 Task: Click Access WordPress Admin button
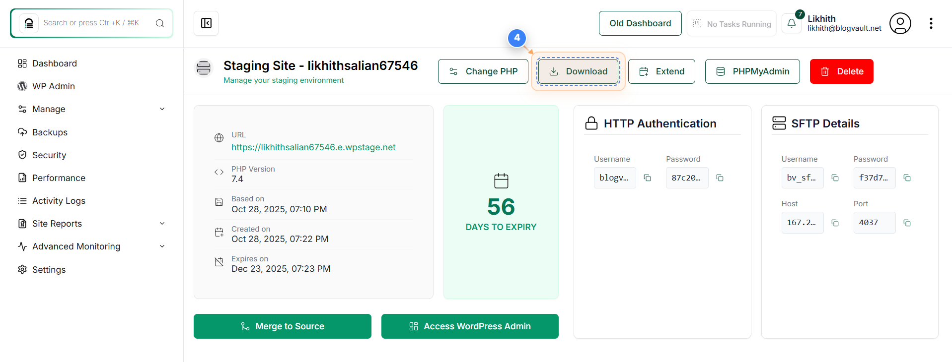pyautogui.click(x=470, y=326)
